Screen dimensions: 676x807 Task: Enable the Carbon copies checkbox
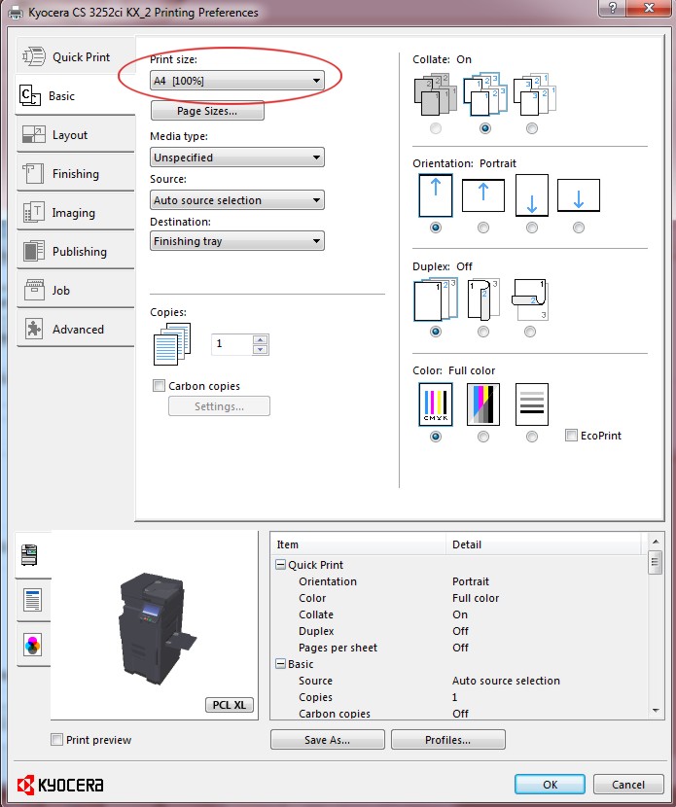click(159, 385)
